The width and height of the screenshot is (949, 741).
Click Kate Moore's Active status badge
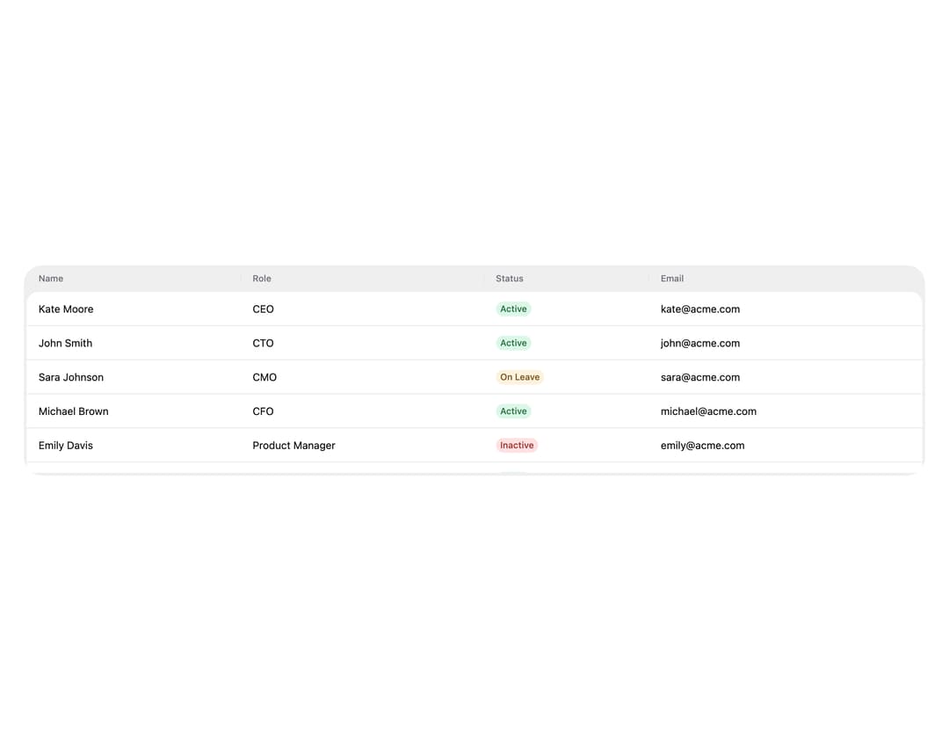point(513,309)
